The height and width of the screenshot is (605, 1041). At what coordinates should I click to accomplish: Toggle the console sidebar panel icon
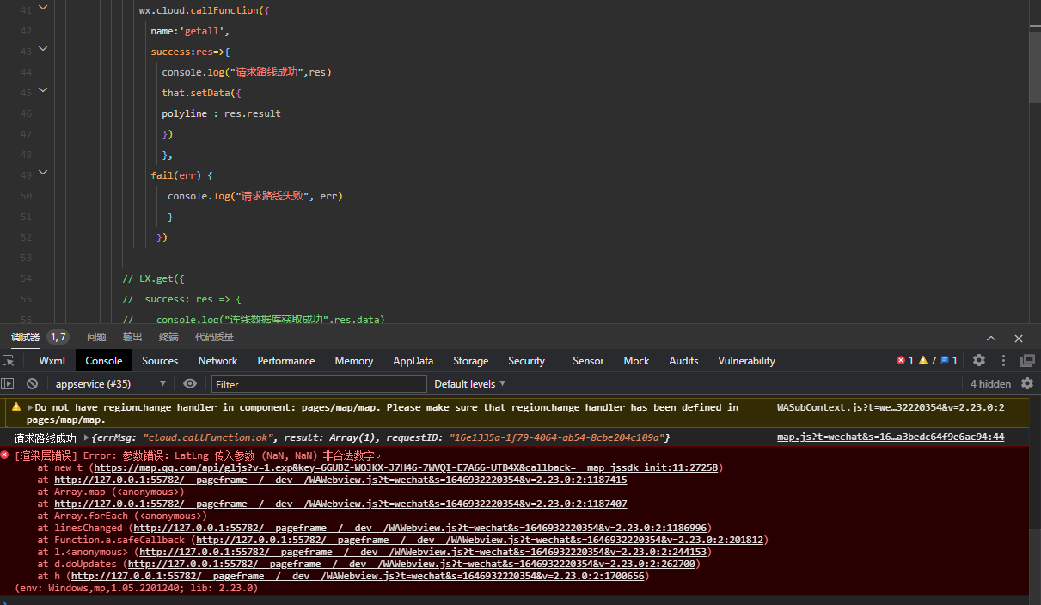click(8, 383)
